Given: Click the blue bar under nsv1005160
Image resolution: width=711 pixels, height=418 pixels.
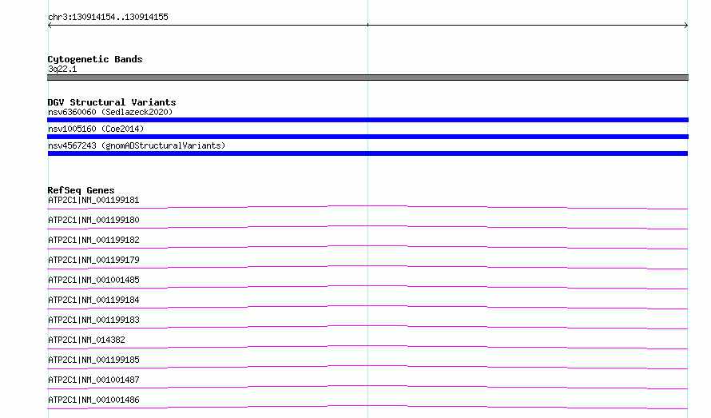Looking at the screenshot, I should point(367,137).
